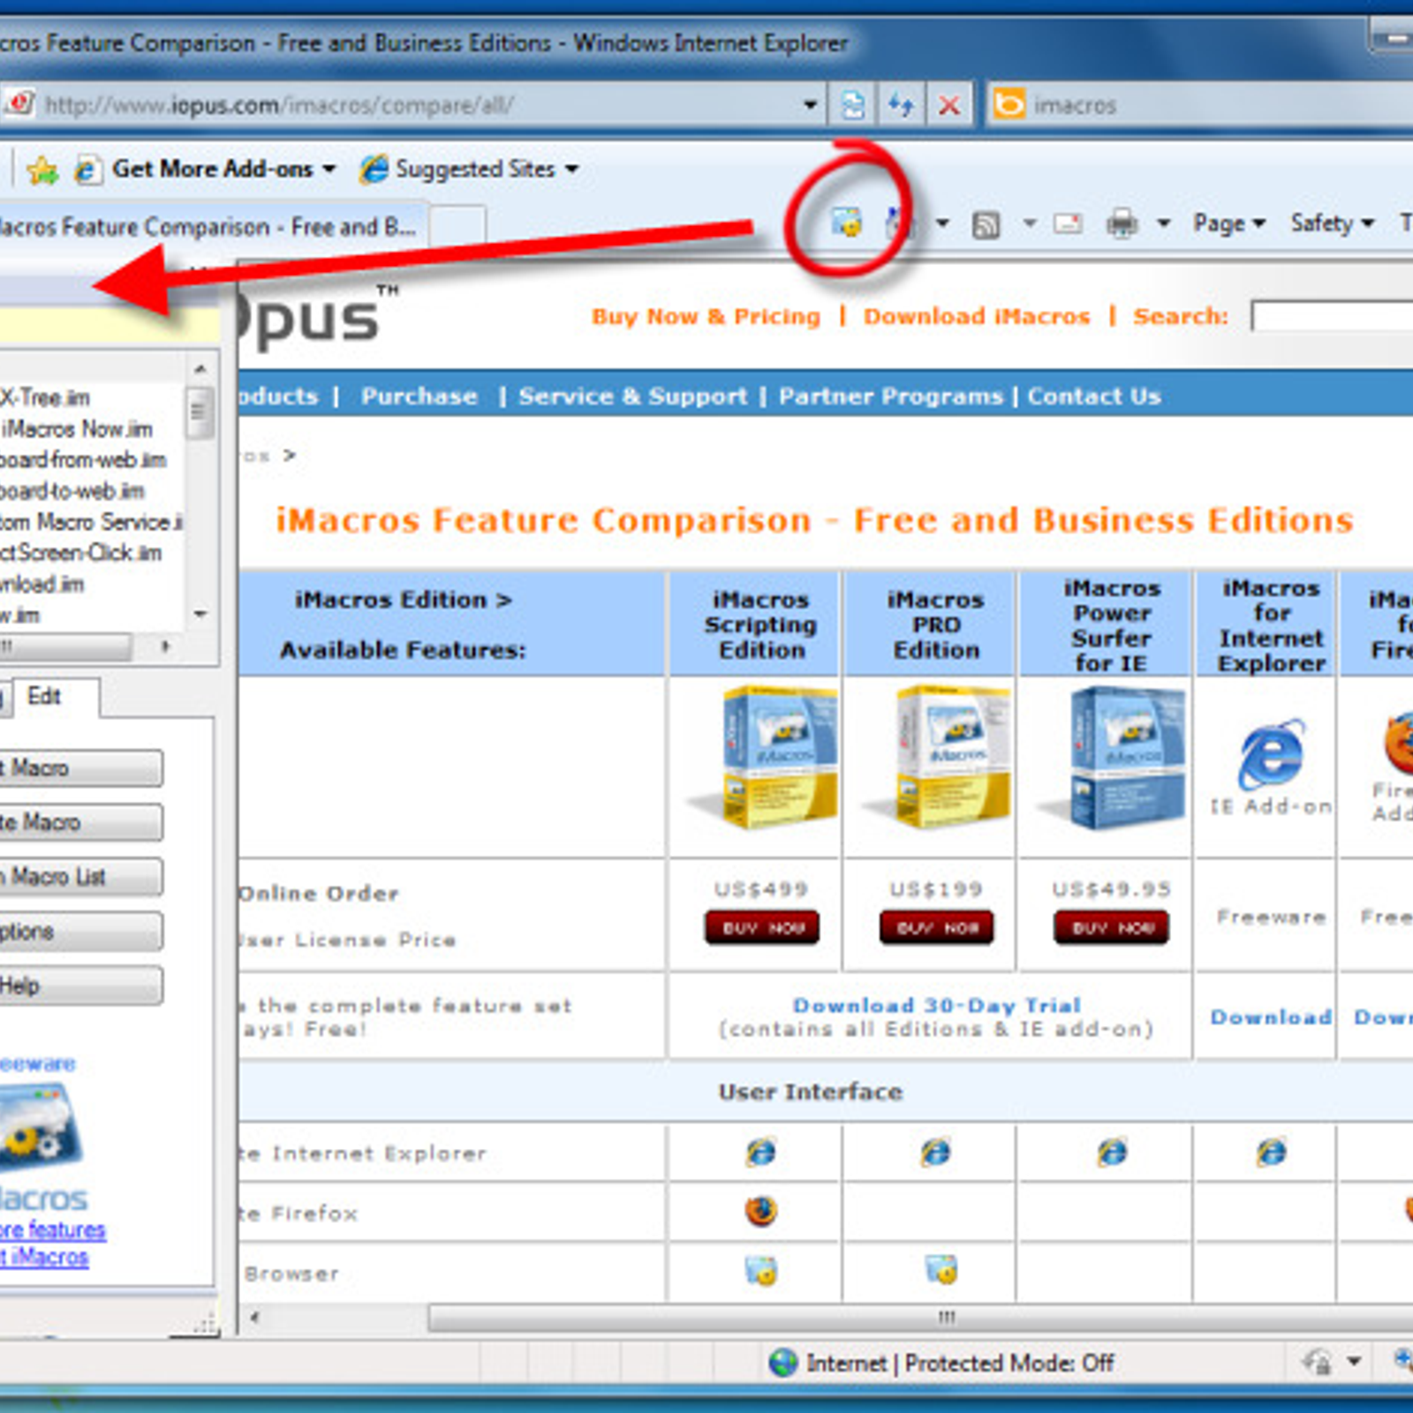This screenshot has width=1413, height=1413.
Task: Click the Options sidebar button
Action: pos(80,932)
